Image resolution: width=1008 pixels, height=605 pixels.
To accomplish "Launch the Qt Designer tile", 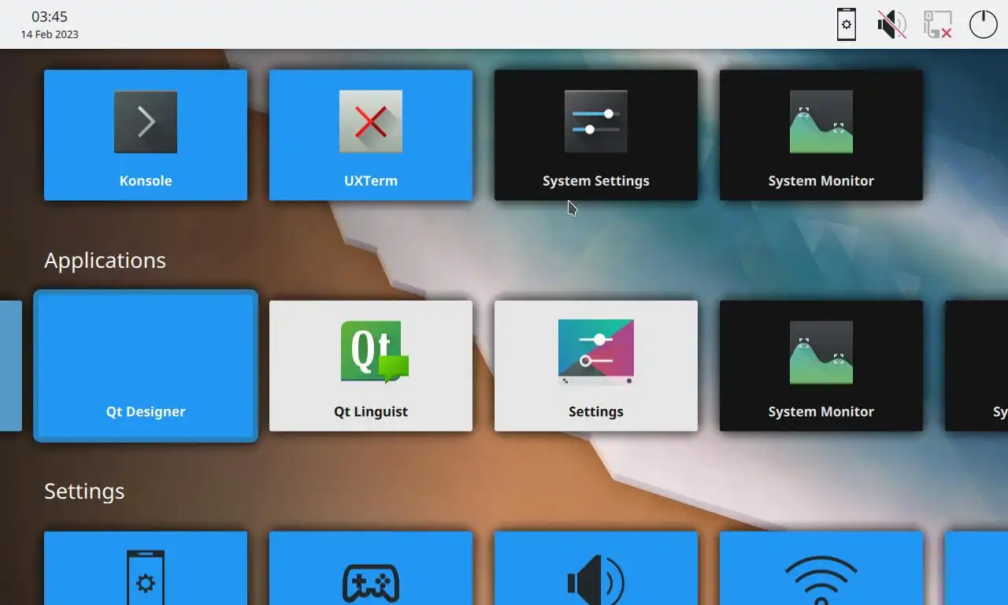I will pos(146,366).
